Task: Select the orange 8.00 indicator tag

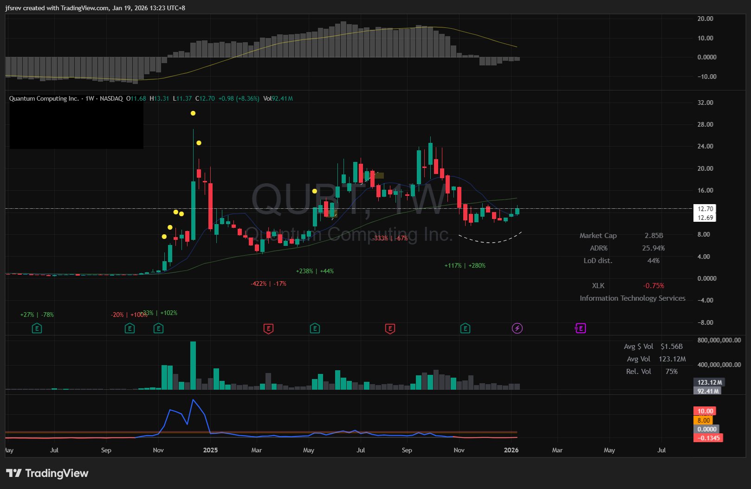Action: click(x=703, y=420)
